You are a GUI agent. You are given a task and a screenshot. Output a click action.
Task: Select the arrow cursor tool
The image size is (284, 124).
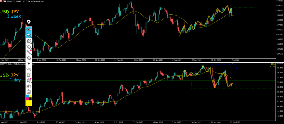click(29, 35)
